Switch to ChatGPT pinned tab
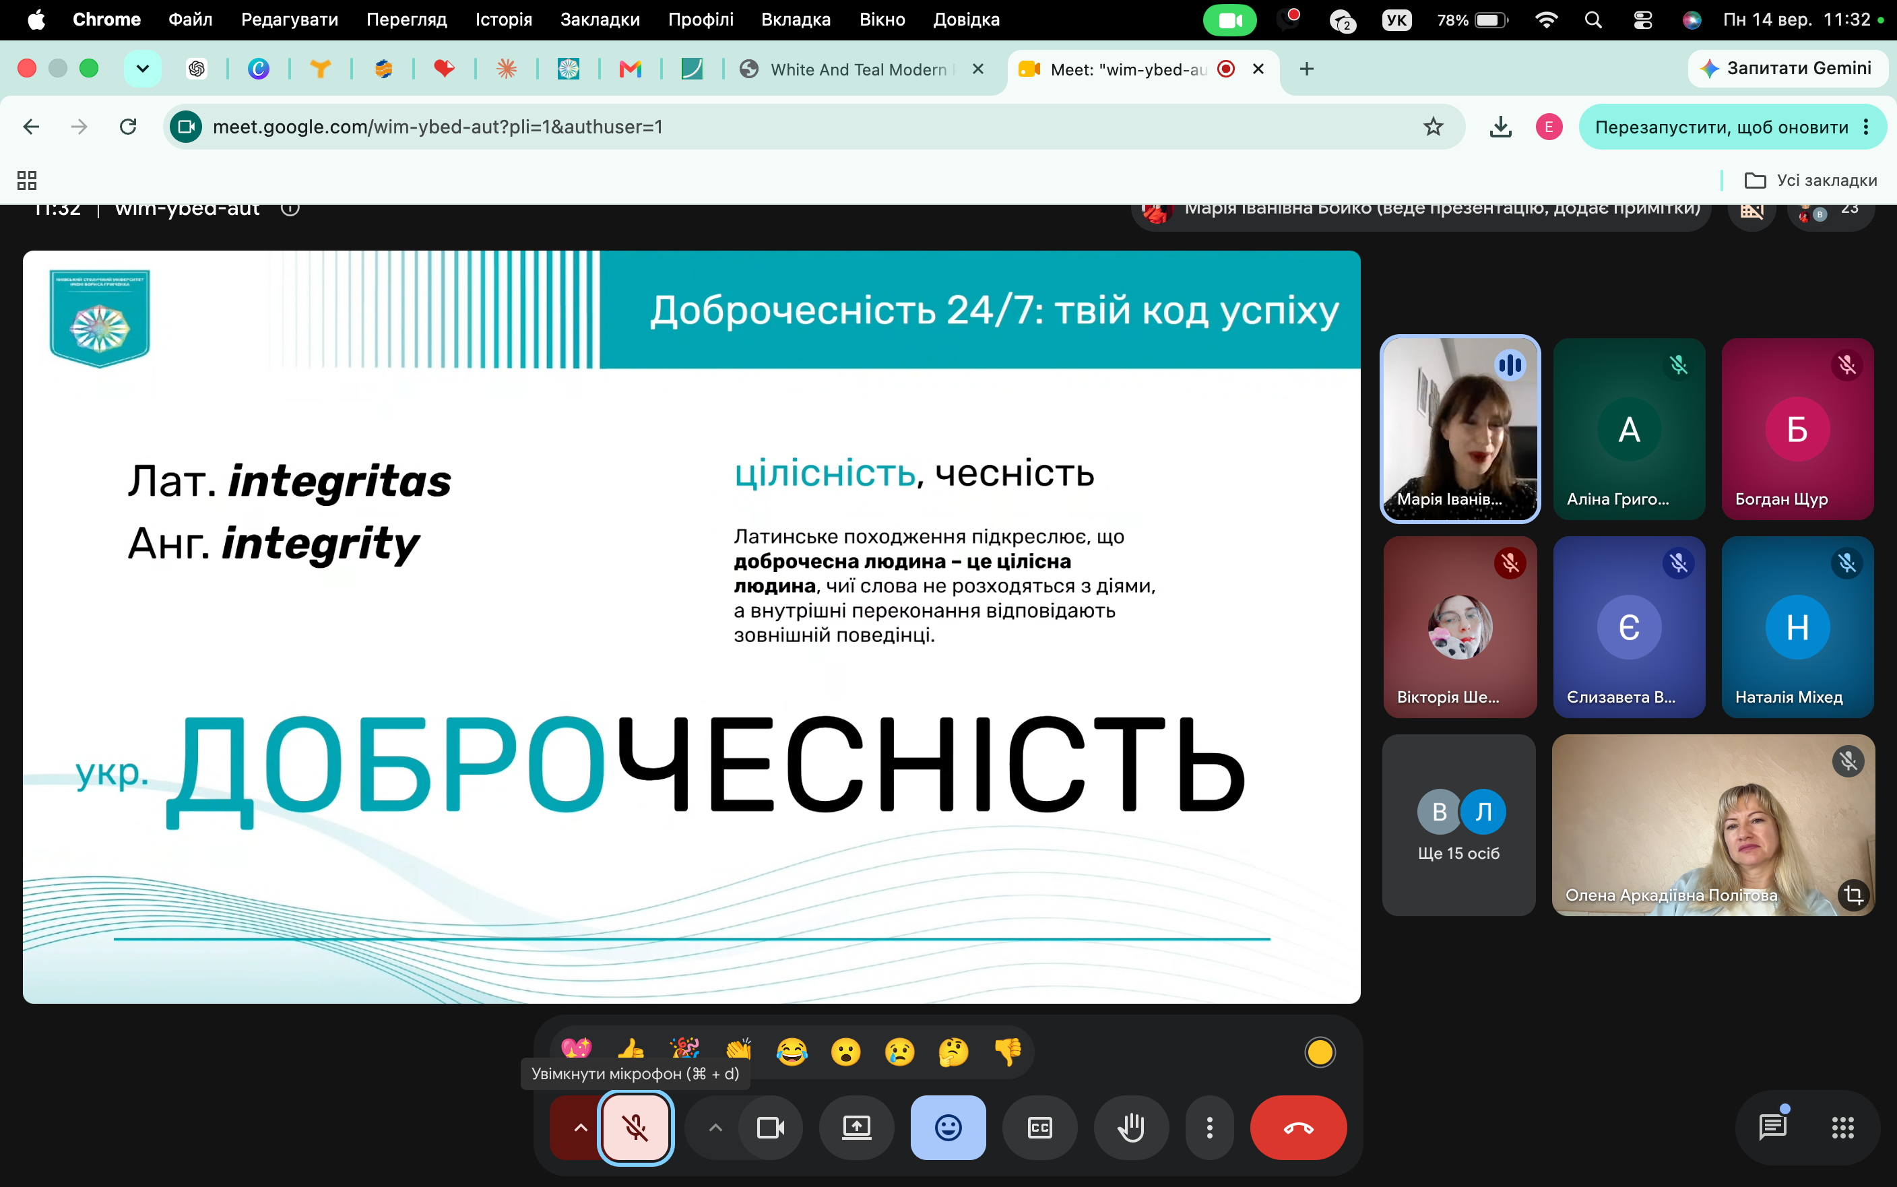 tap(196, 69)
